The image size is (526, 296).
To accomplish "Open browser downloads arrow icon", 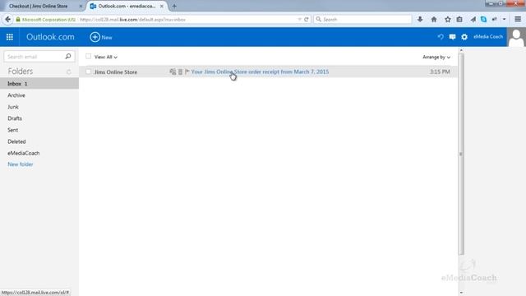I will 420,20.
